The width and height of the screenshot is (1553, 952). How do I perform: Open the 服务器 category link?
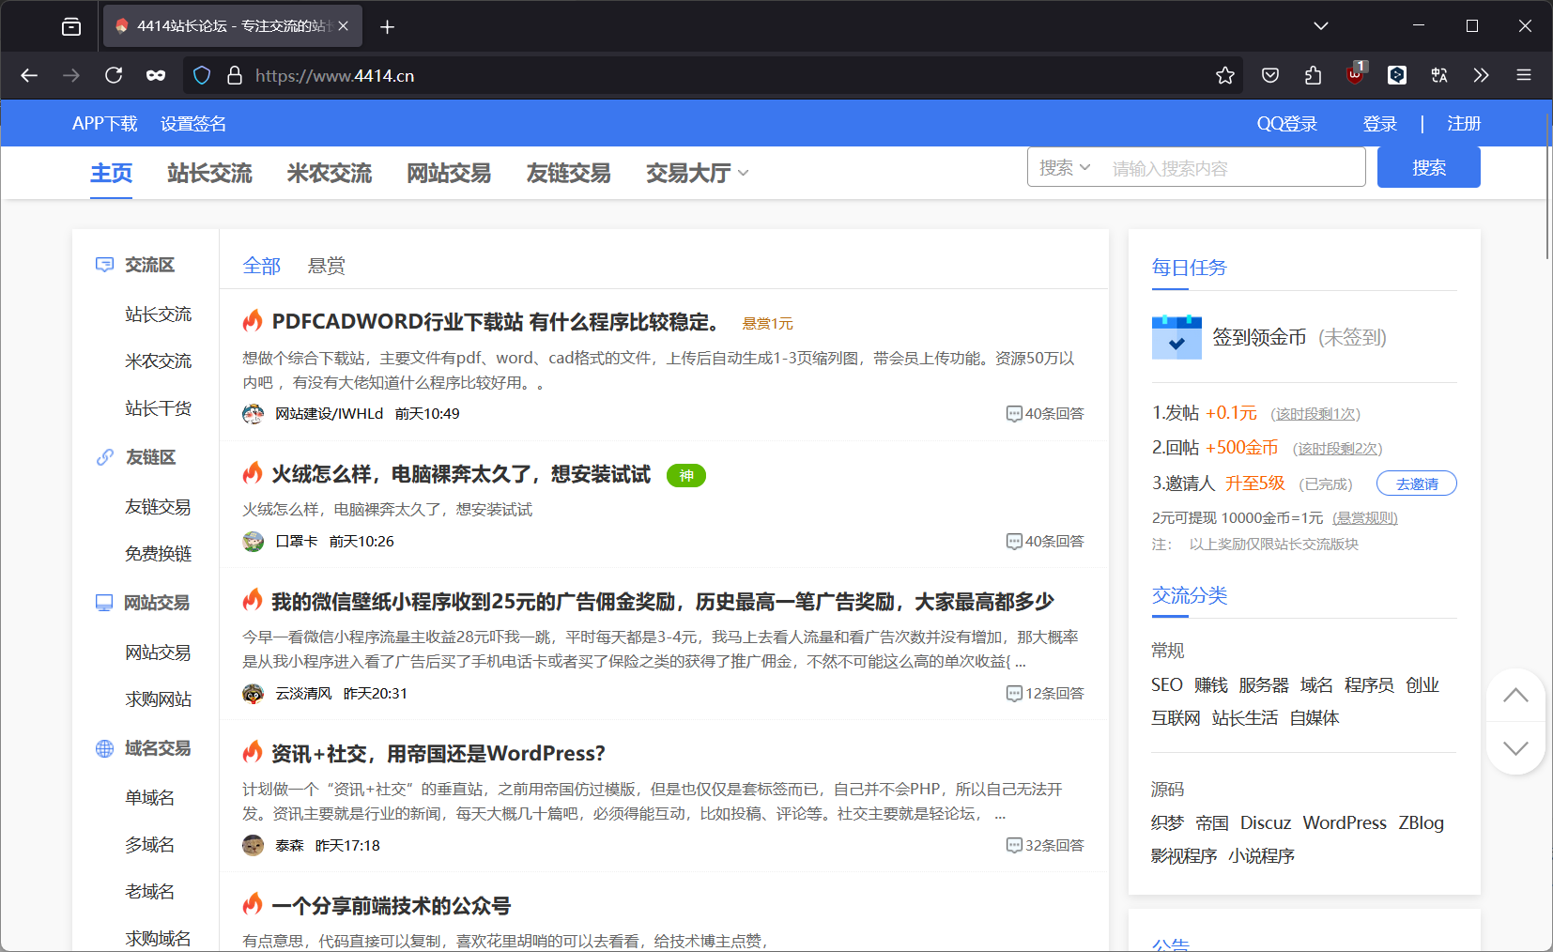[x=1264, y=685]
